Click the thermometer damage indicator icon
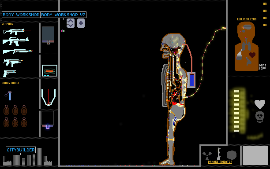This screenshot has width=270, height=169. coord(219,154)
